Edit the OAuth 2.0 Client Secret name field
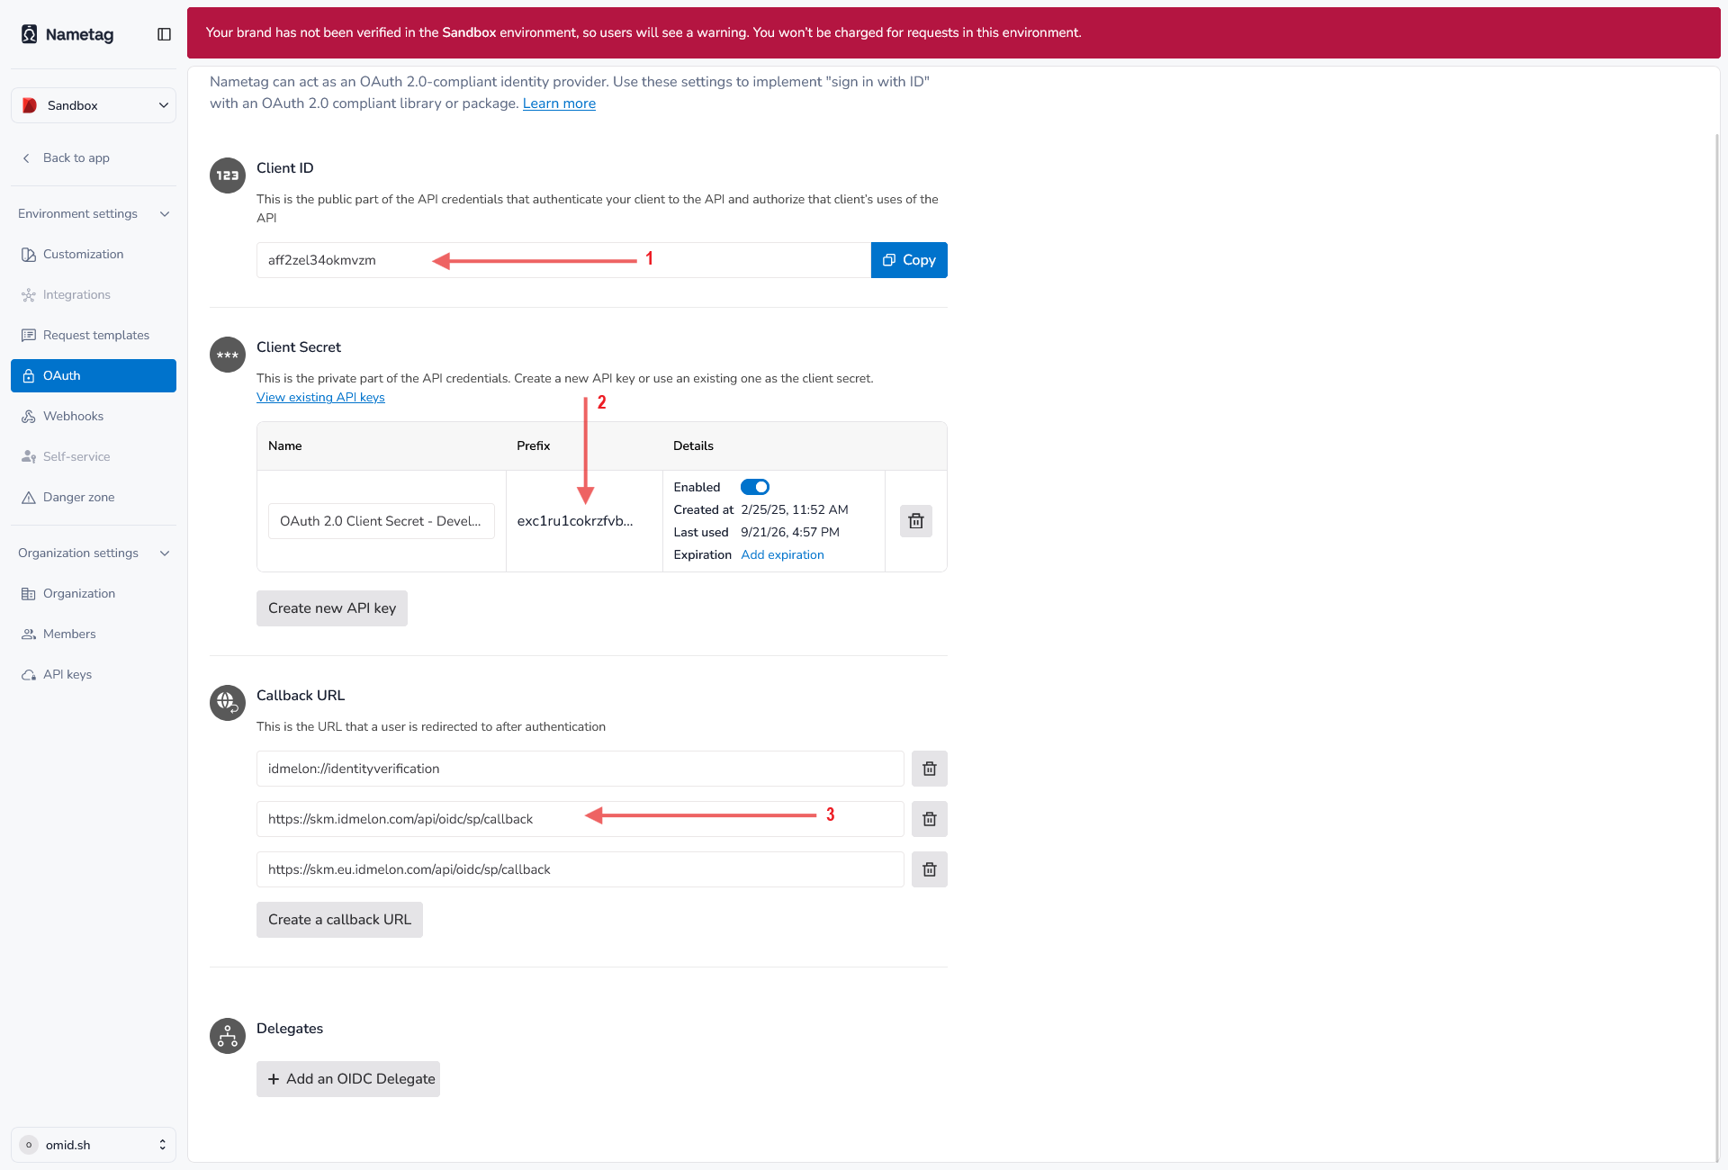This screenshot has height=1170, width=1728. (x=382, y=521)
